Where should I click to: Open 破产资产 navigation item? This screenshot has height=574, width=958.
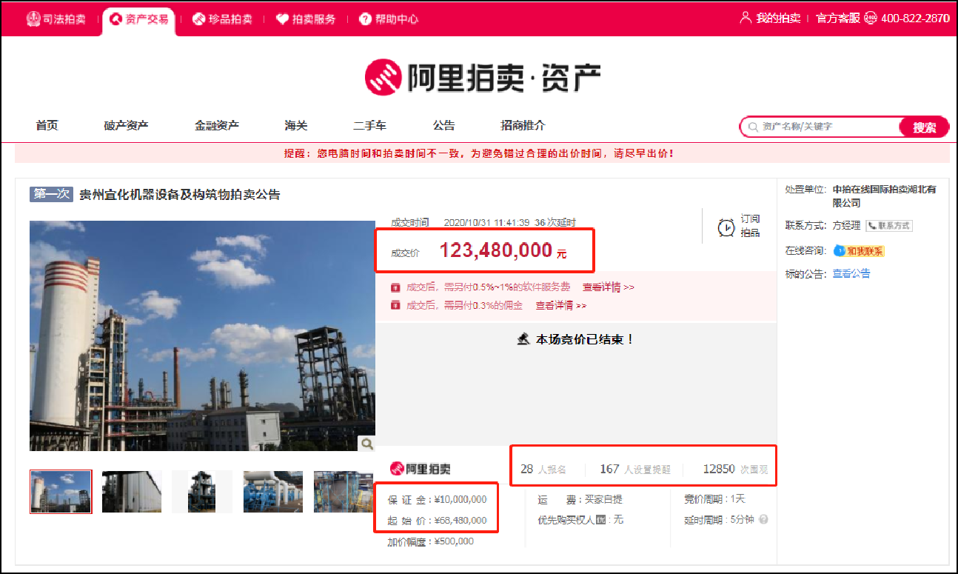tap(126, 126)
